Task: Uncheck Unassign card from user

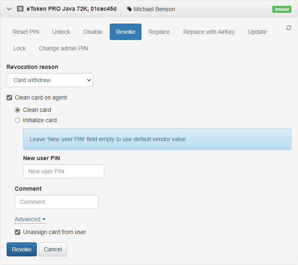Action: click(x=17, y=232)
